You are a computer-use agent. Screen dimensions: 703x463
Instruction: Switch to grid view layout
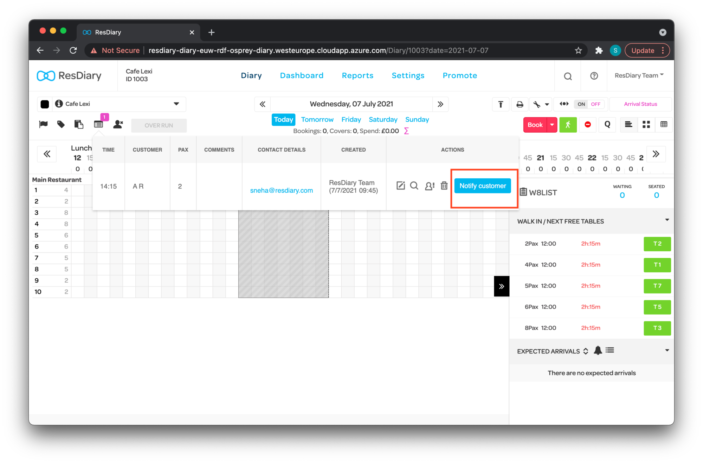click(x=646, y=125)
